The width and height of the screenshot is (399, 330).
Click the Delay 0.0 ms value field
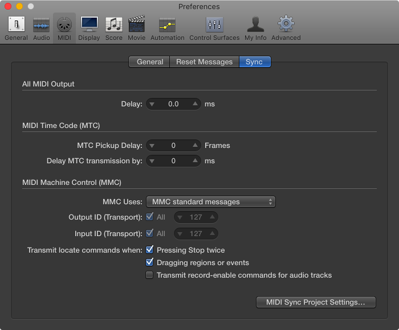tap(173, 104)
